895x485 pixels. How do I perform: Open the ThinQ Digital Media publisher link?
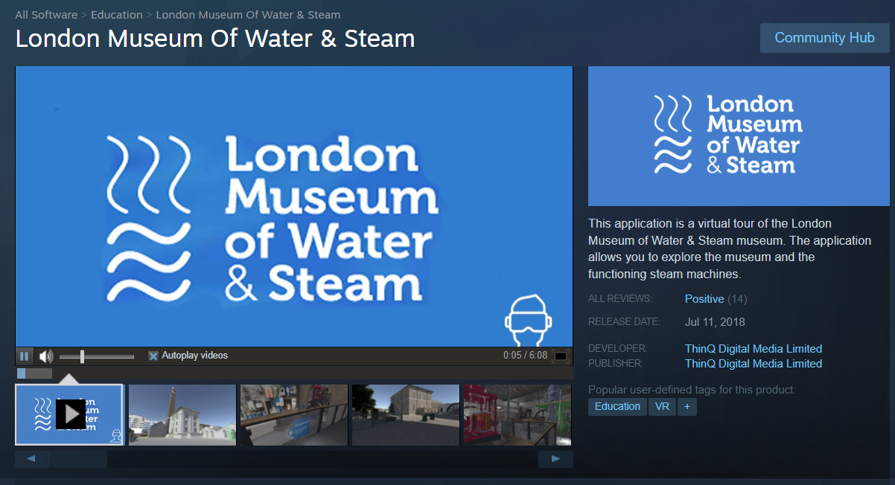coord(754,364)
